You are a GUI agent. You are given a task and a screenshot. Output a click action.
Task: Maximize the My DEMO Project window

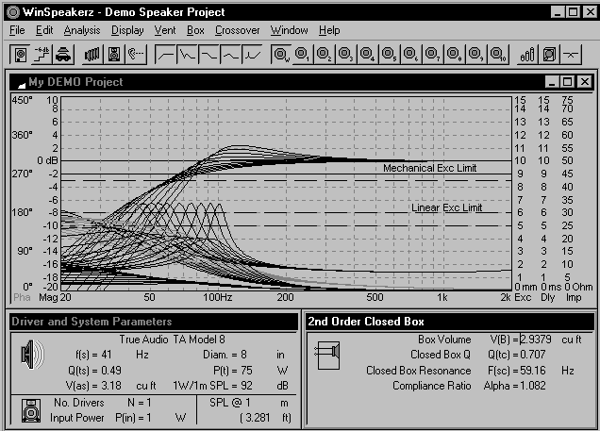click(567, 83)
